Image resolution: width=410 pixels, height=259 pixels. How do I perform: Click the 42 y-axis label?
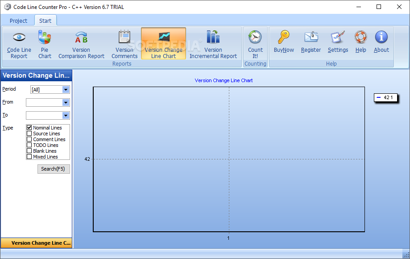pos(87,159)
